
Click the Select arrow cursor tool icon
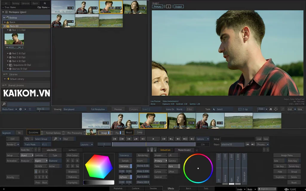[214, 109]
